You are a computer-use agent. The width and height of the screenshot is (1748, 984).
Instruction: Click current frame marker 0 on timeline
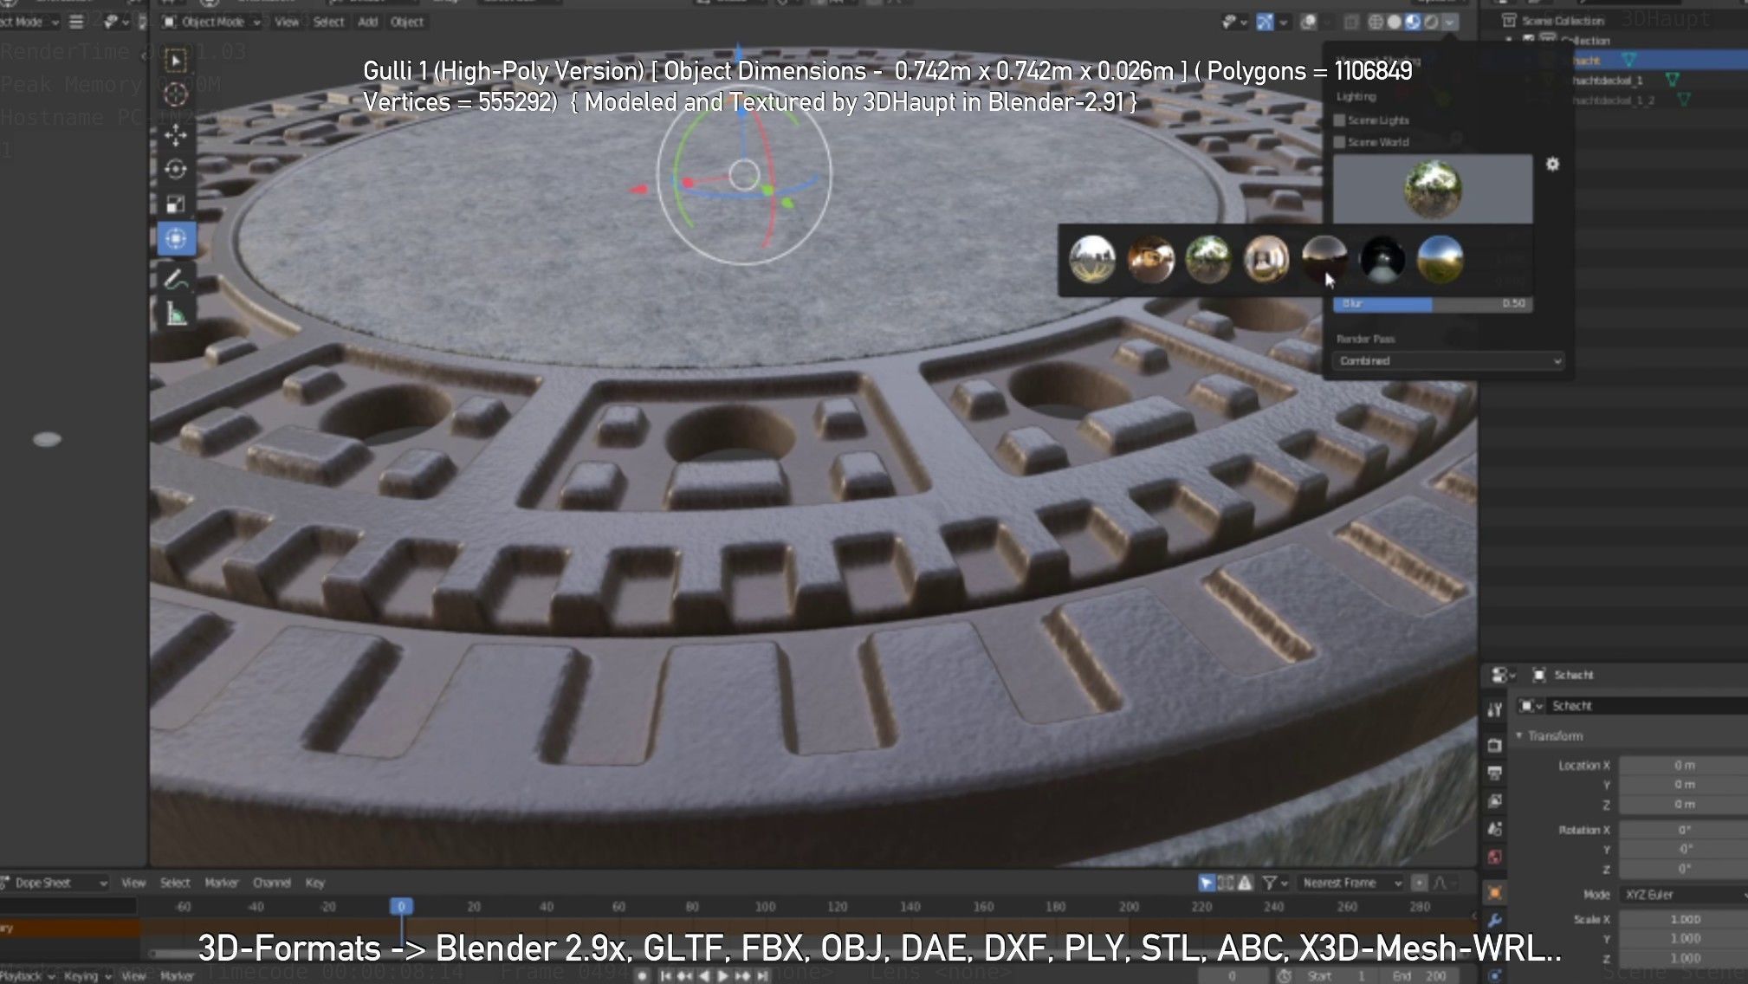coord(401,907)
